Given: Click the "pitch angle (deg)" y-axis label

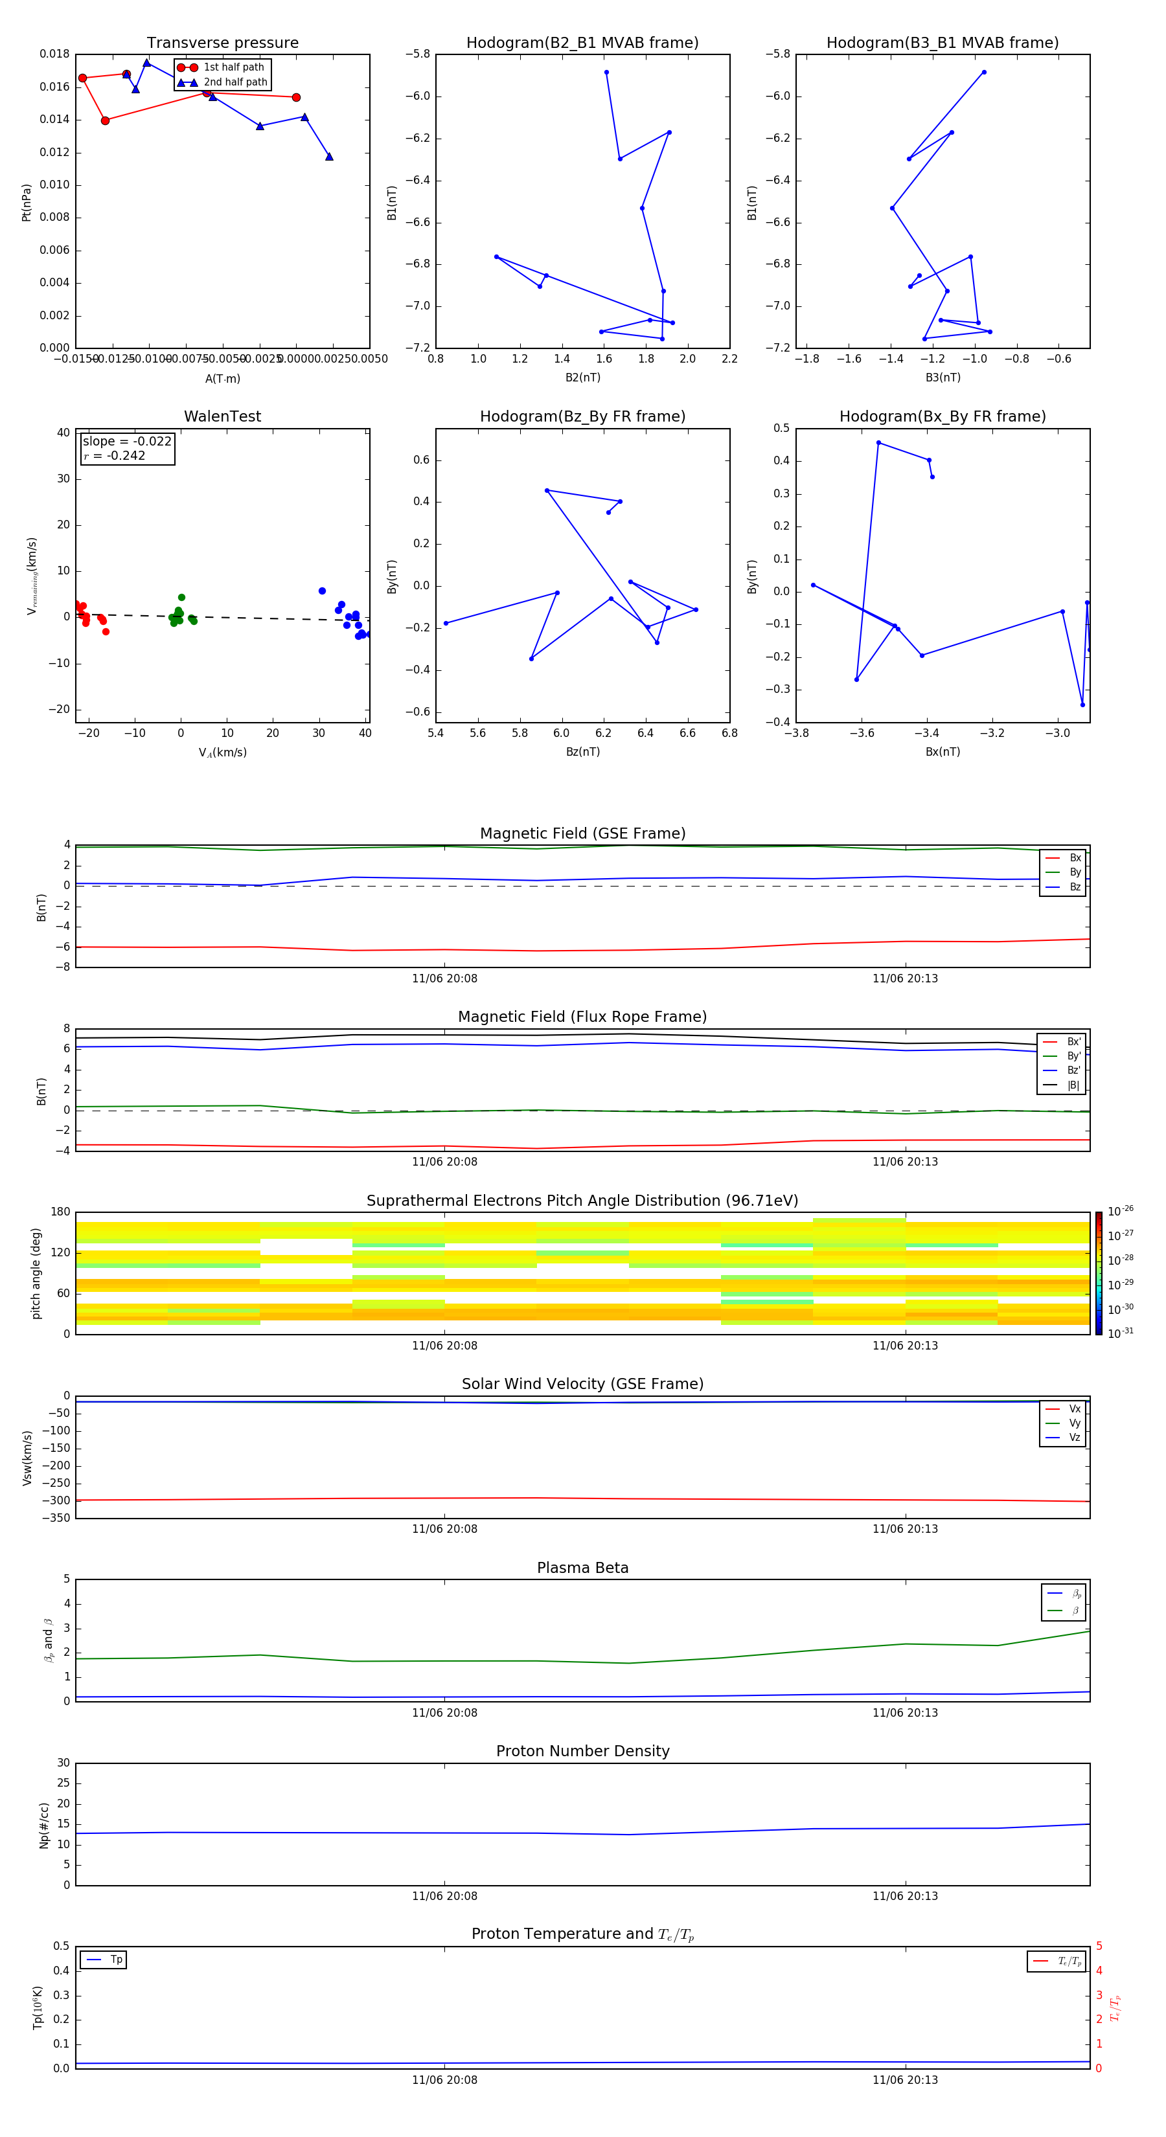Looking at the screenshot, I should click(x=36, y=1273).
